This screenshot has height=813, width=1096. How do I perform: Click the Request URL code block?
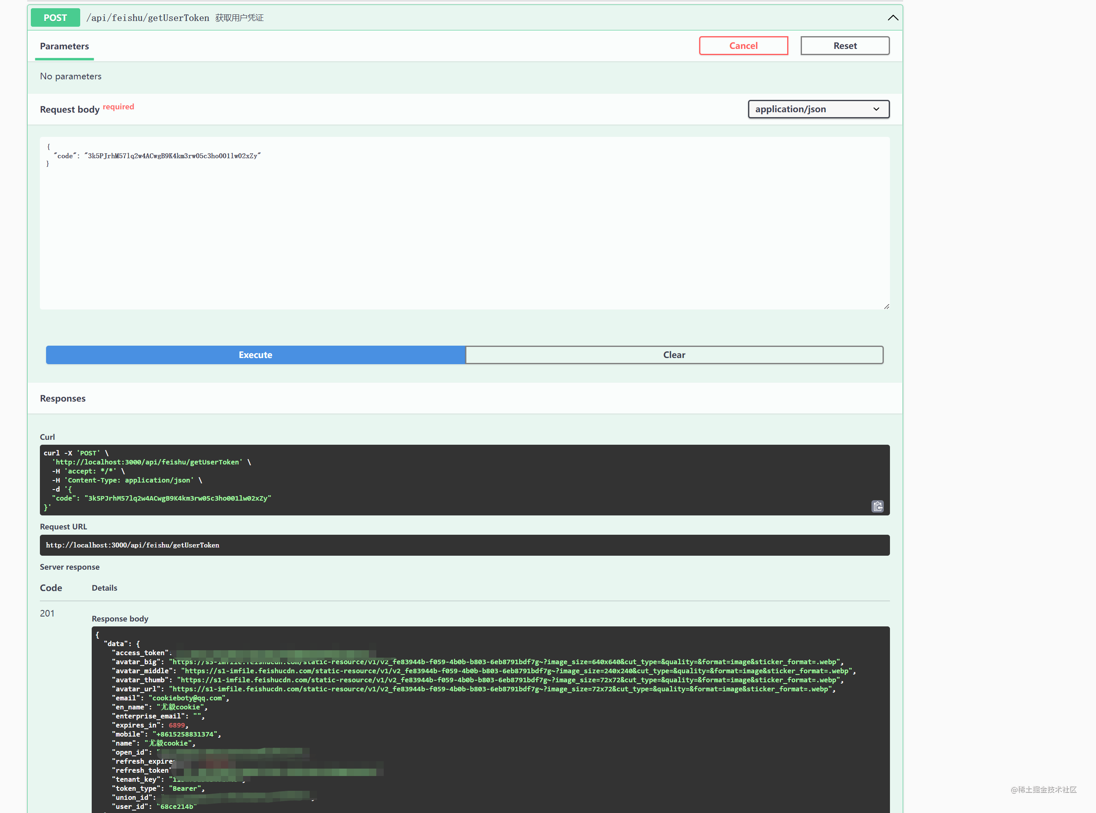coord(464,545)
